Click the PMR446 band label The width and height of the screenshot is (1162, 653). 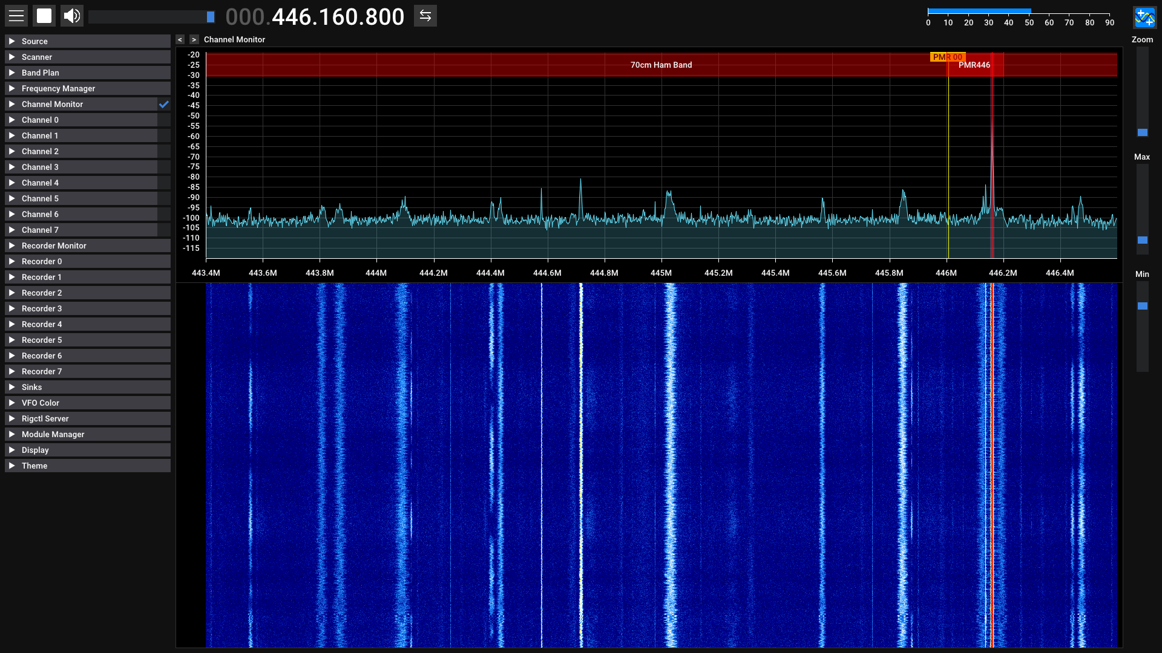(974, 65)
